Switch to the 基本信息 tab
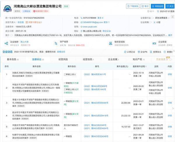This screenshot has height=142, width=175. click(12, 59)
